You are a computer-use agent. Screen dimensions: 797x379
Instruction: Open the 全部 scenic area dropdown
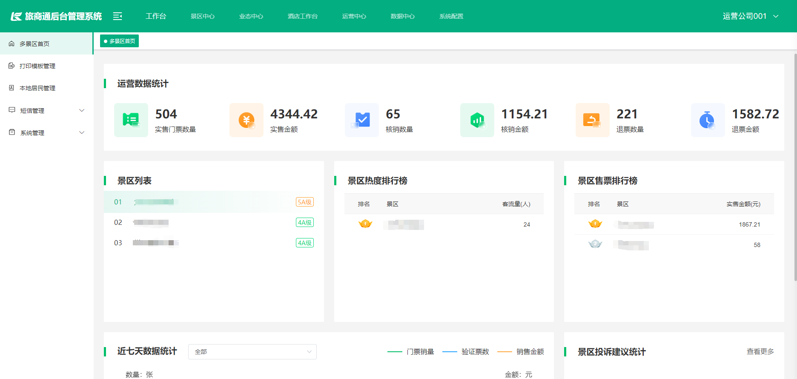[252, 352]
